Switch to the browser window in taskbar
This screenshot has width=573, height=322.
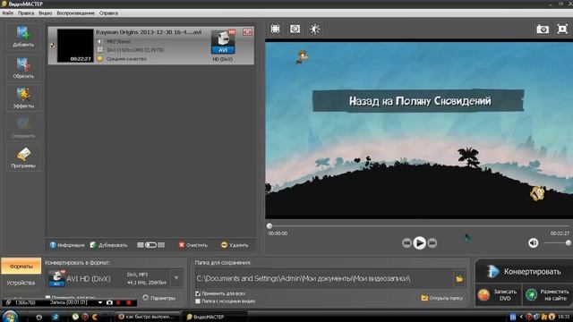[148, 317]
